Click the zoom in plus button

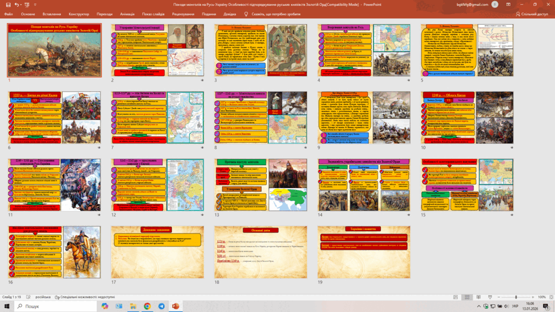(533, 297)
